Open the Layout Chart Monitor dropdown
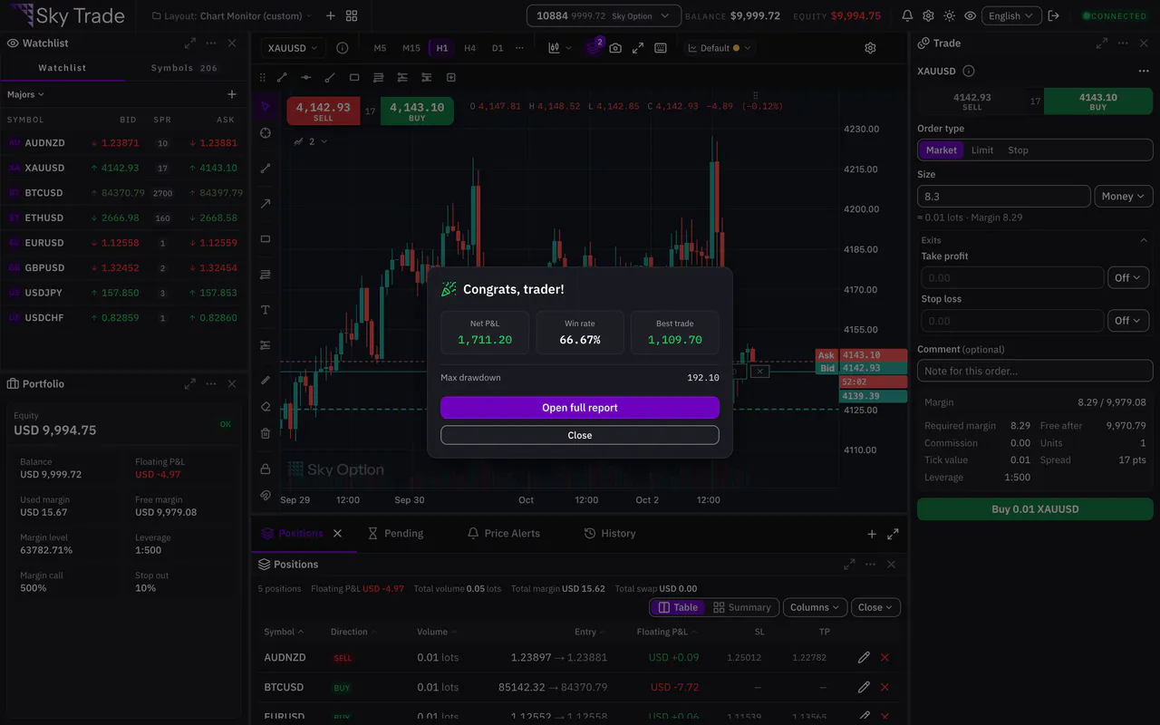 (x=232, y=15)
